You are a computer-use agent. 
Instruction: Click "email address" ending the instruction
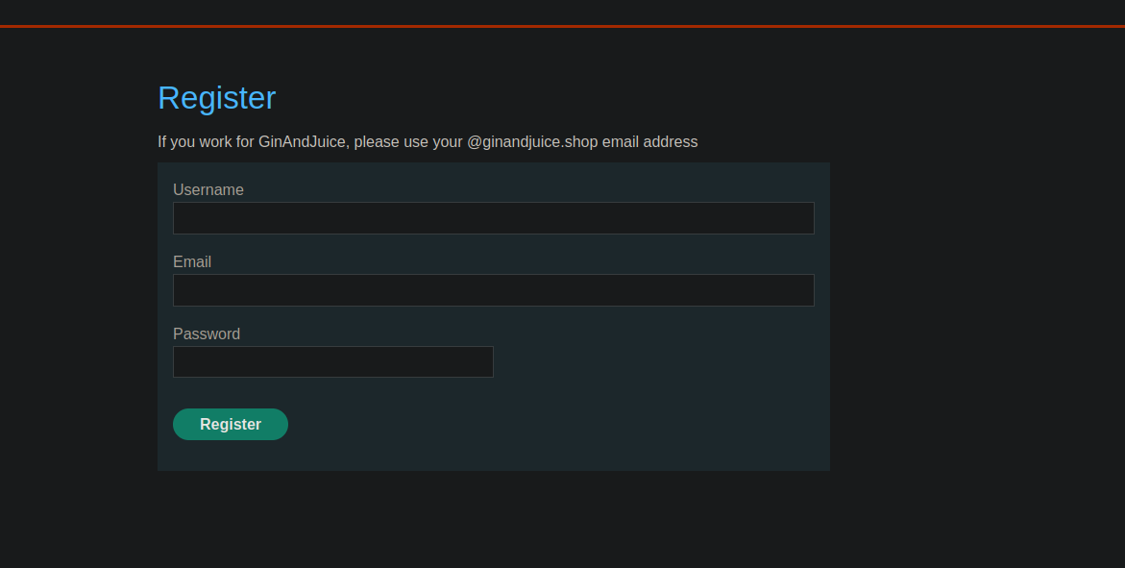tap(650, 142)
